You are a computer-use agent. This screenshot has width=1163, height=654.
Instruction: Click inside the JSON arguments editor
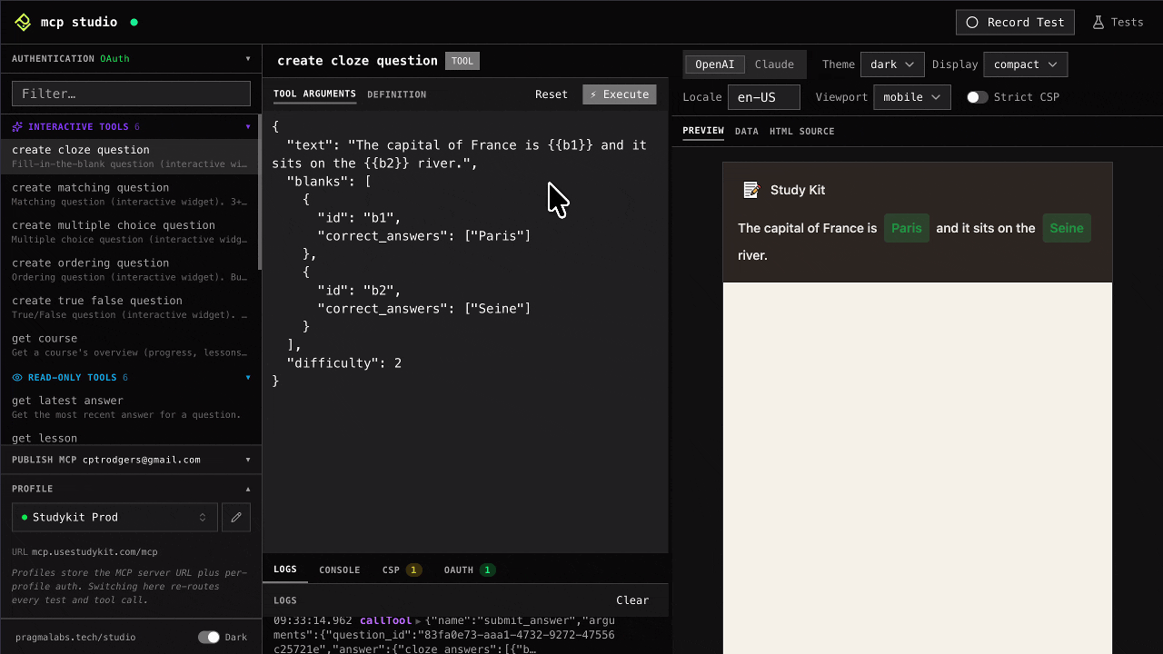click(464, 332)
